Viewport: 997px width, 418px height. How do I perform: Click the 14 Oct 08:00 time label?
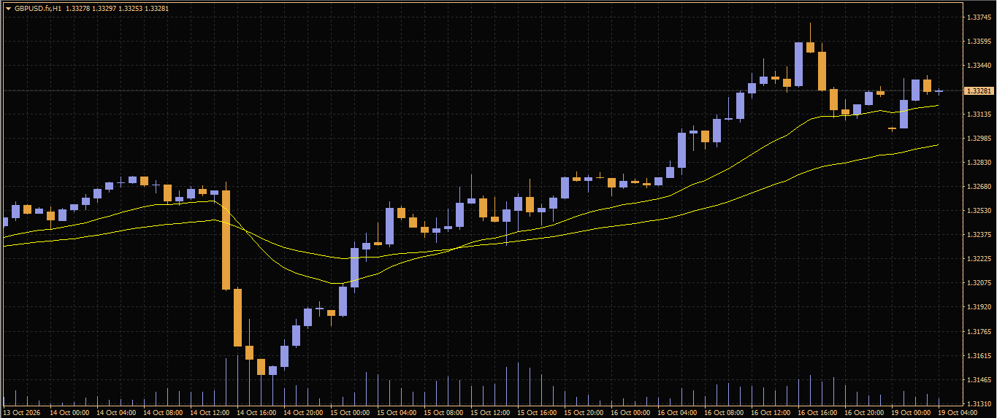coord(163,413)
